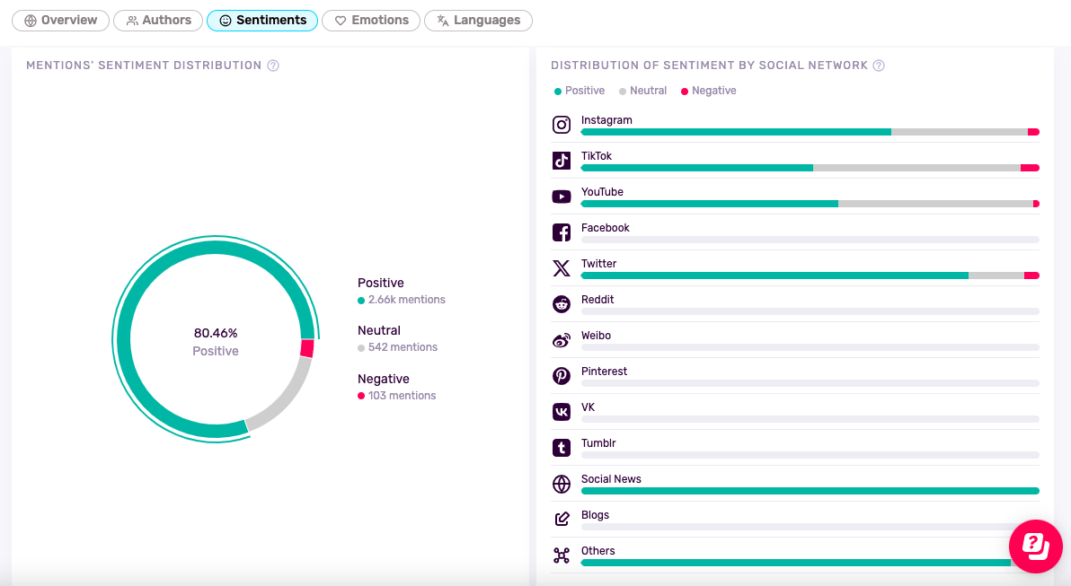Click the Twitter sentiment bar
Image resolution: width=1071 pixels, height=586 pixels.
tap(810, 276)
